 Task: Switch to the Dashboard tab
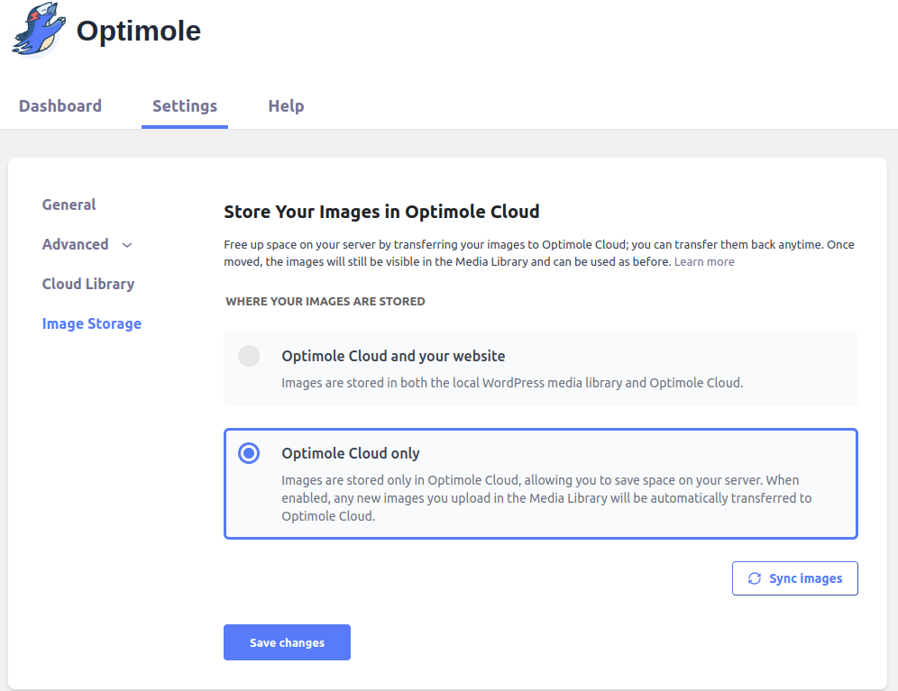click(60, 106)
